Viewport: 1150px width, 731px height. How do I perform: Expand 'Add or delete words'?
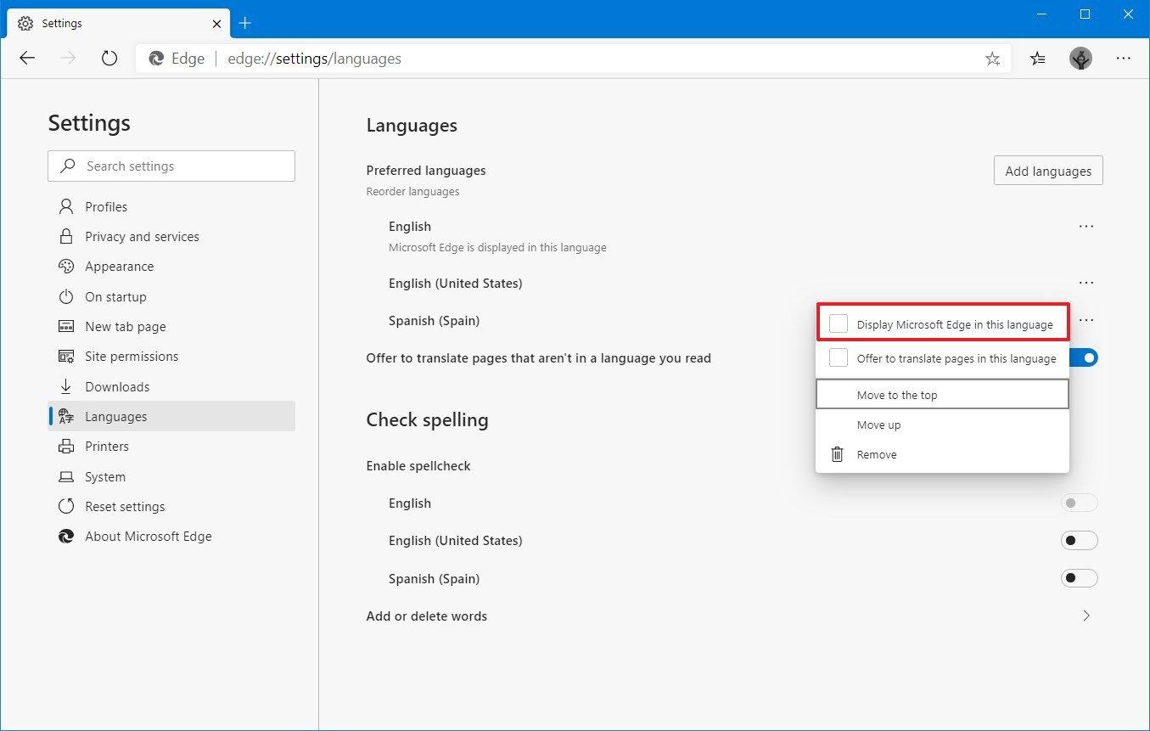coord(1086,616)
